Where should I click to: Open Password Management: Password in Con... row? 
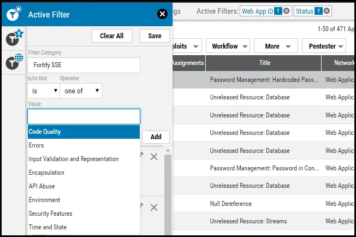click(264, 168)
